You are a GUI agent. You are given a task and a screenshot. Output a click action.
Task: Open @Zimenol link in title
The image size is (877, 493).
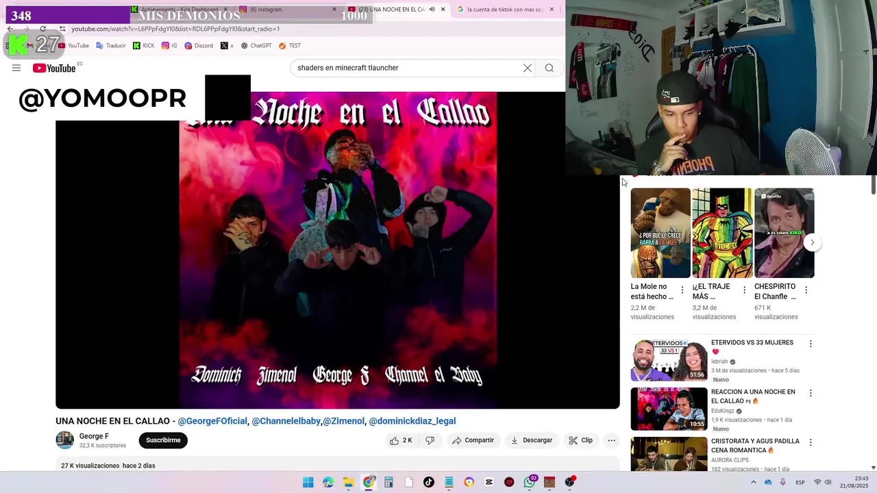343,421
